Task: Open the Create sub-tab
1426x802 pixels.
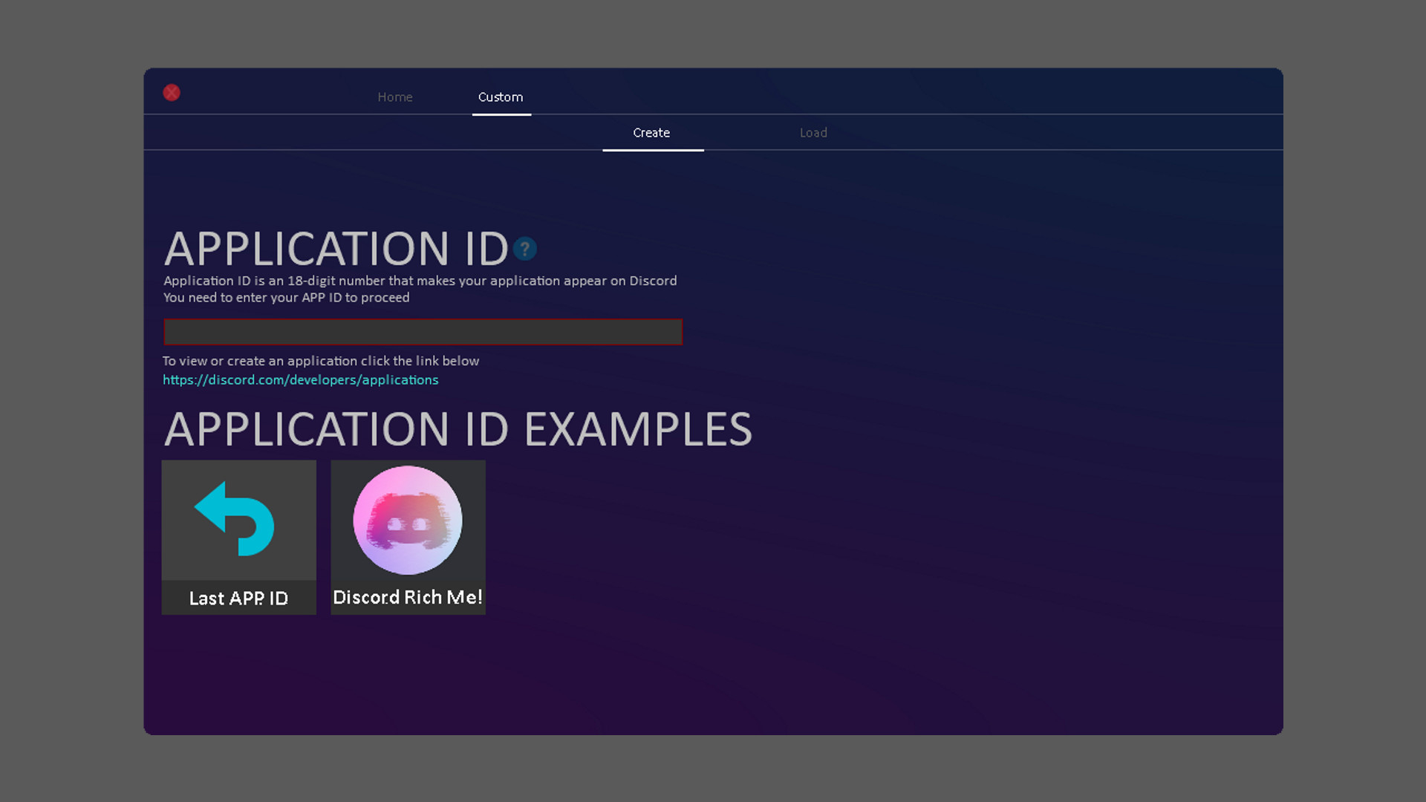Action: [651, 133]
